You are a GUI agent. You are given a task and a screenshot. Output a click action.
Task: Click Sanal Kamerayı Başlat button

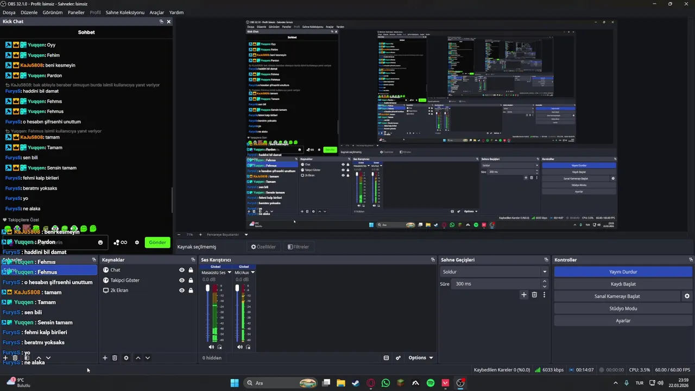tap(617, 297)
